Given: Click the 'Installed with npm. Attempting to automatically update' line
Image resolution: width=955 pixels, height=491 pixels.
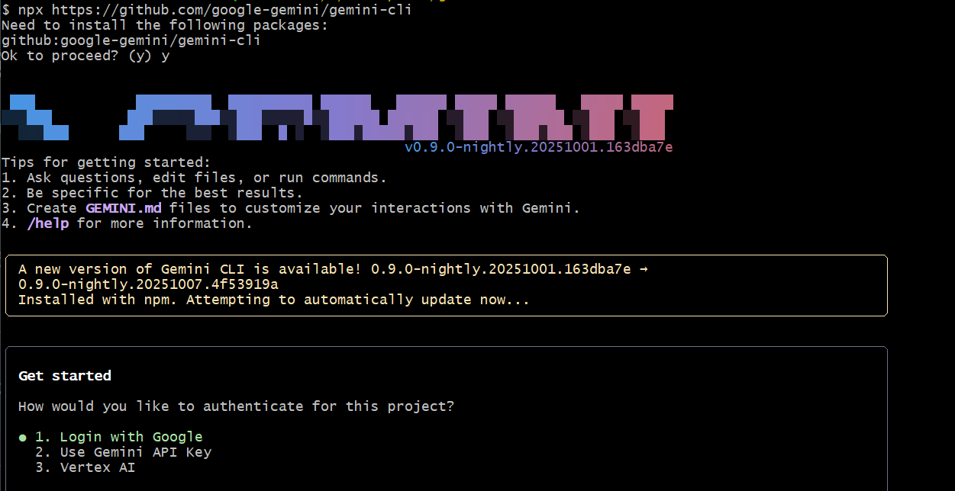Looking at the screenshot, I should pyautogui.click(x=274, y=300).
